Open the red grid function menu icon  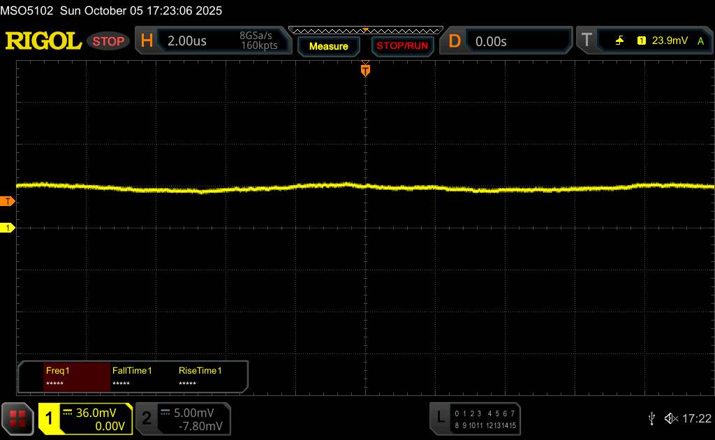pyautogui.click(x=18, y=418)
